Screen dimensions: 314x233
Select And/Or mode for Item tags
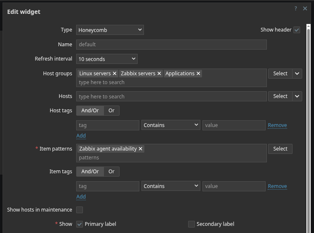point(90,172)
